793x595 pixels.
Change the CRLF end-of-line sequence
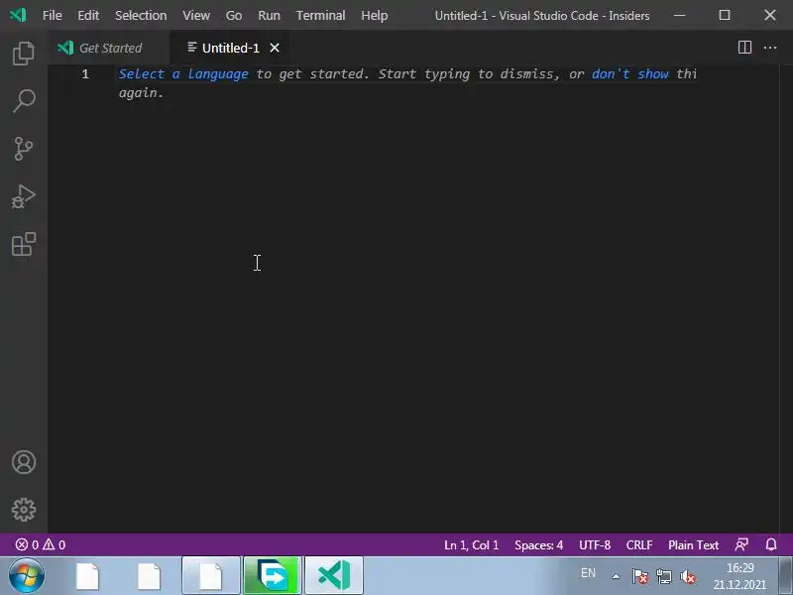tap(639, 544)
